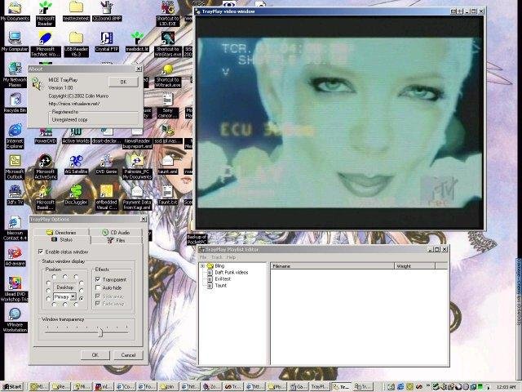Switch to the Files tab
Viewport: 522px width, 392px height.
click(116, 240)
